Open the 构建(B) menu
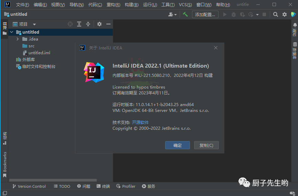The height and width of the screenshot is (196, 298). coord(131,4)
